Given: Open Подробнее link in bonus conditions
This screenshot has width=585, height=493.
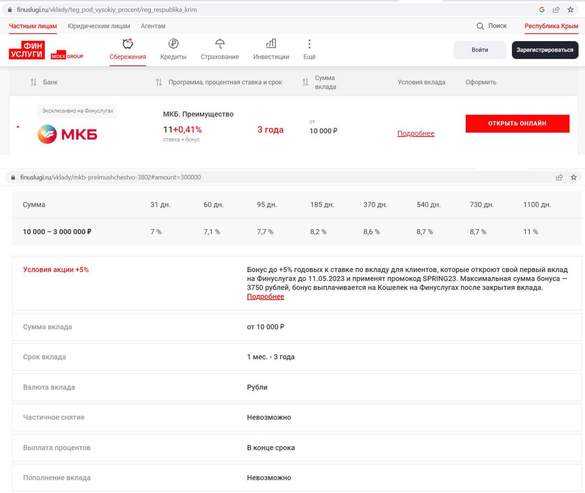Looking at the screenshot, I should tap(266, 297).
